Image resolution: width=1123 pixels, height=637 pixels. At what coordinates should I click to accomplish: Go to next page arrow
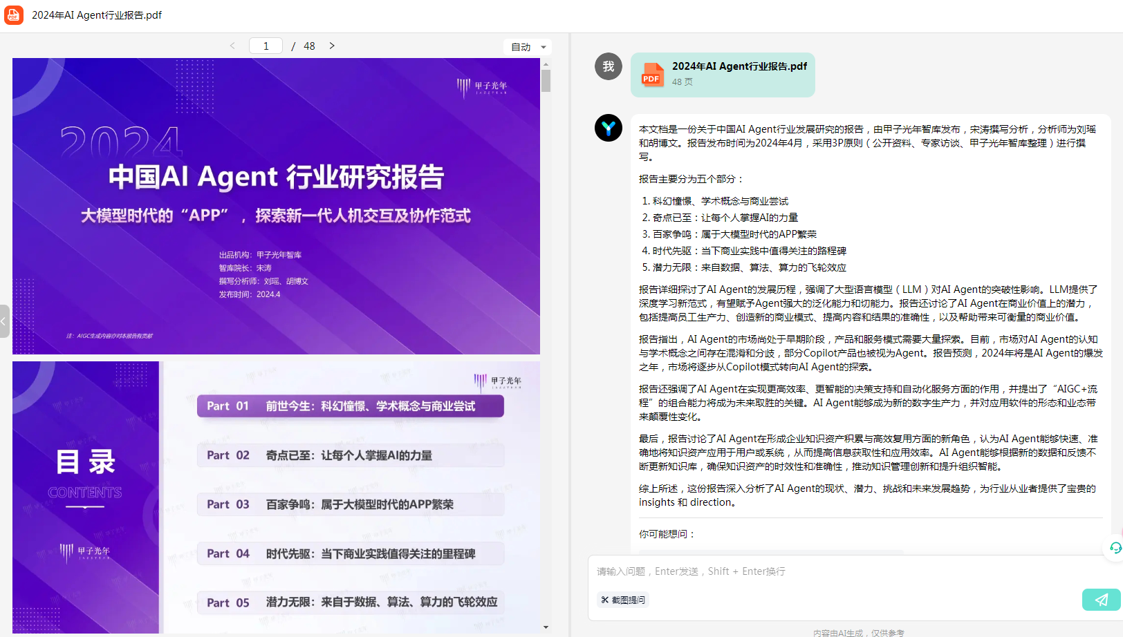click(x=332, y=46)
